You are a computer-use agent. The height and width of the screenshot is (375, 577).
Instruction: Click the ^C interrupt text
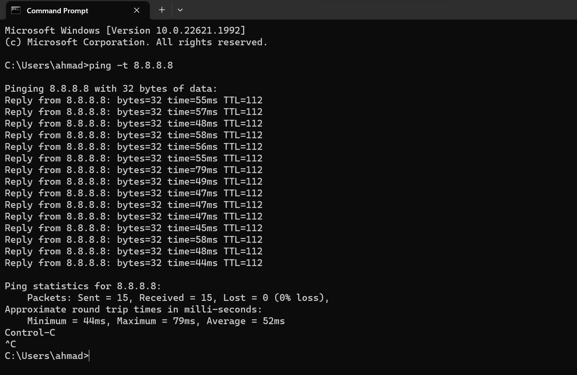pos(11,344)
